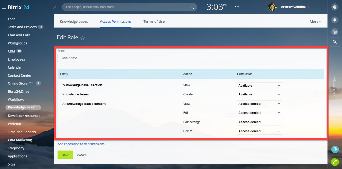Click the Entity column header
Screen dimensions: 342x169
[64, 74]
